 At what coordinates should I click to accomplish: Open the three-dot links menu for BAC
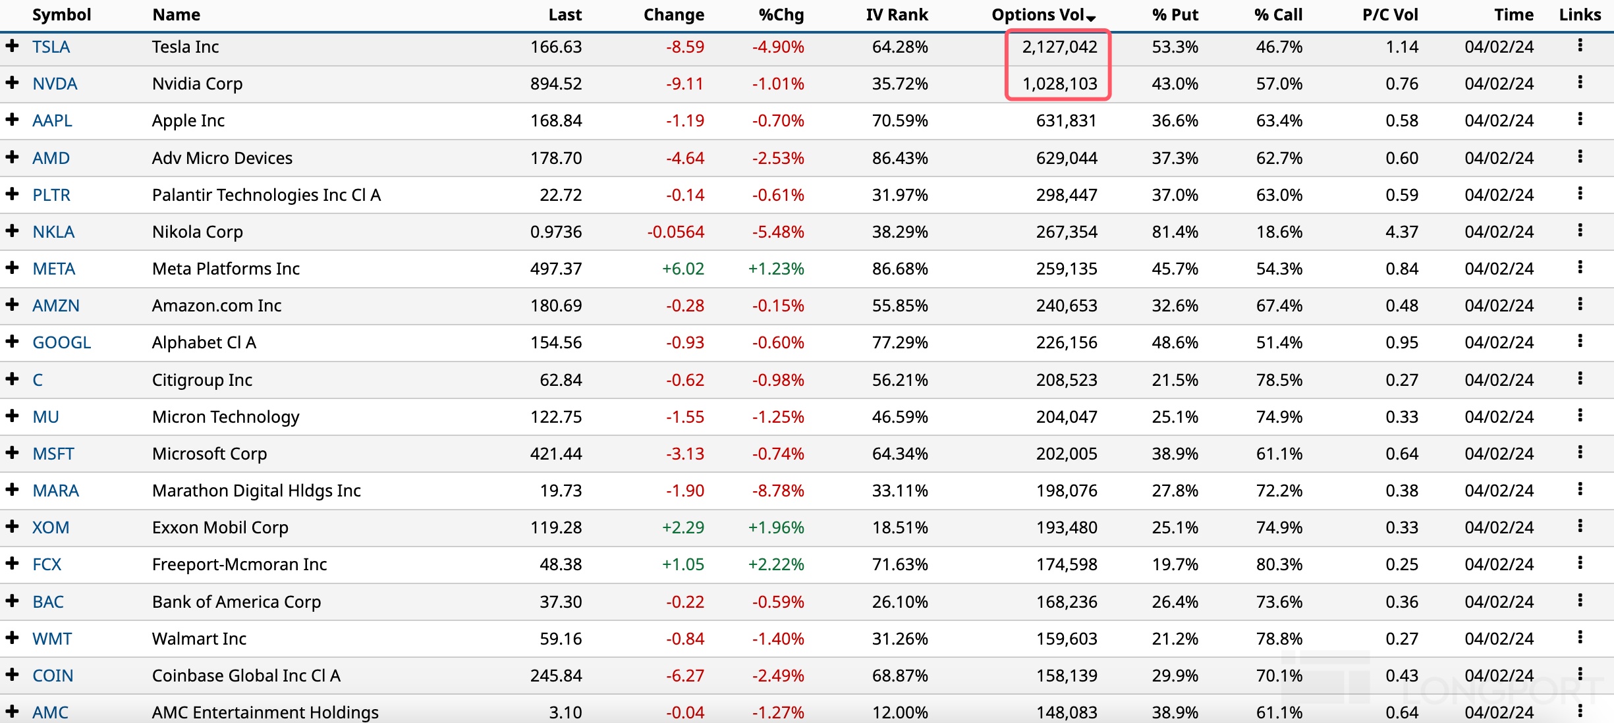coord(1580,601)
